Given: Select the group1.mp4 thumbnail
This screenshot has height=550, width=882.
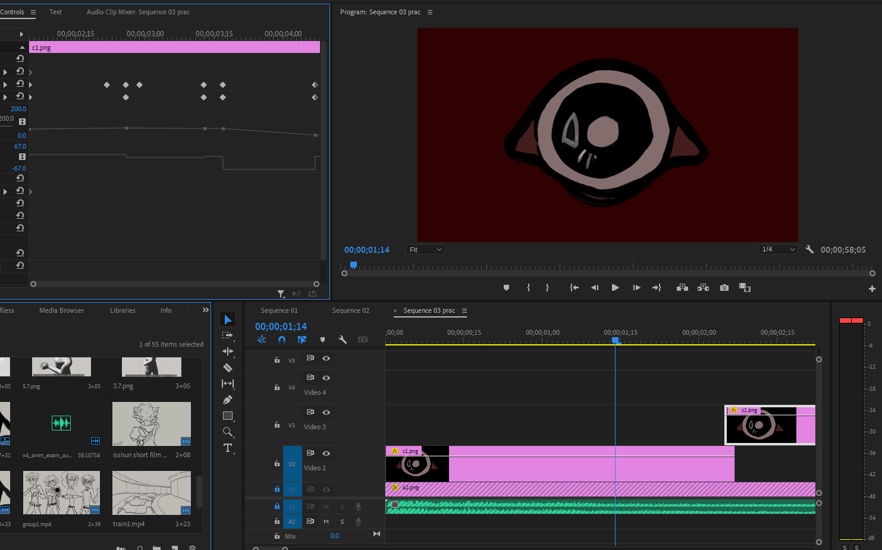Looking at the screenshot, I should [61, 493].
